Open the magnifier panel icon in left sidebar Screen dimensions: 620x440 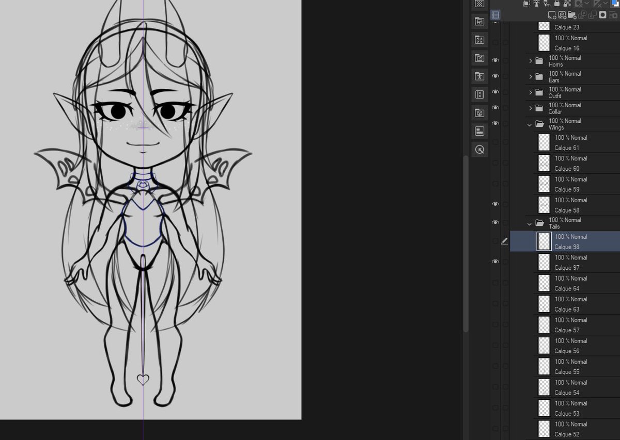click(x=479, y=150)
